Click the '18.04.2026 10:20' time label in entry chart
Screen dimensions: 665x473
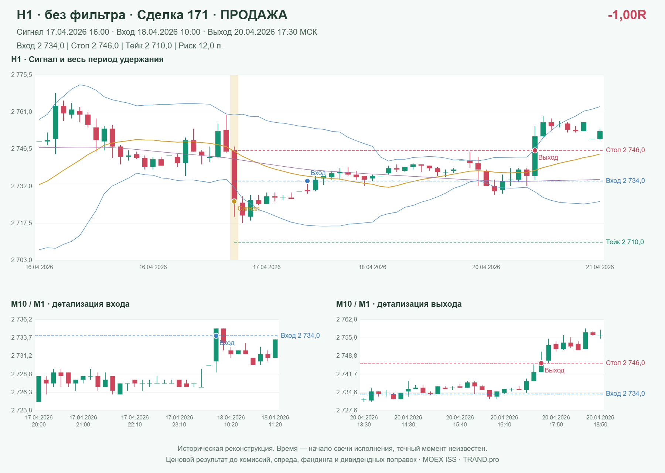click(231, 421)
